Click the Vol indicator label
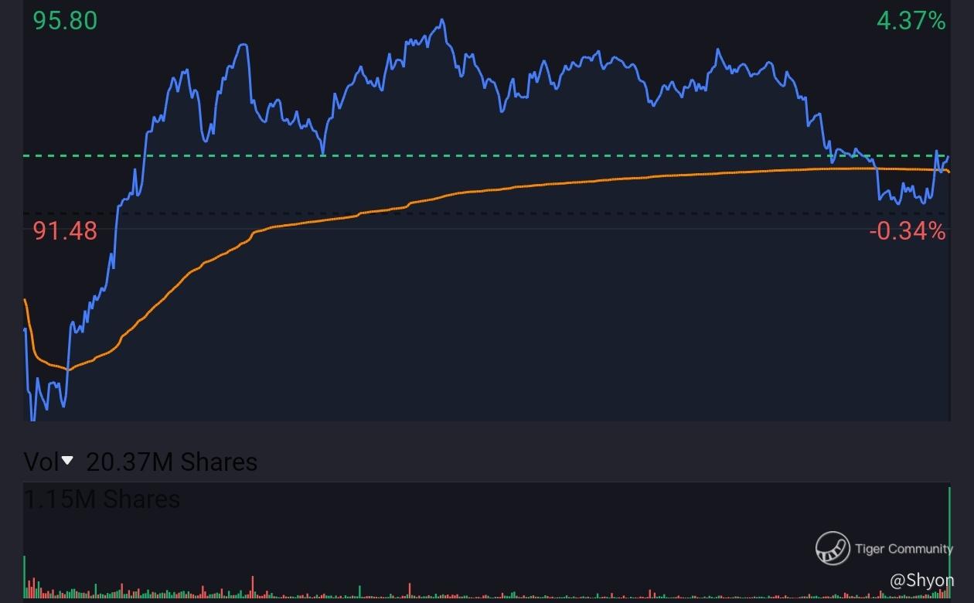This screenshot has width=974, height=603. 42,462
